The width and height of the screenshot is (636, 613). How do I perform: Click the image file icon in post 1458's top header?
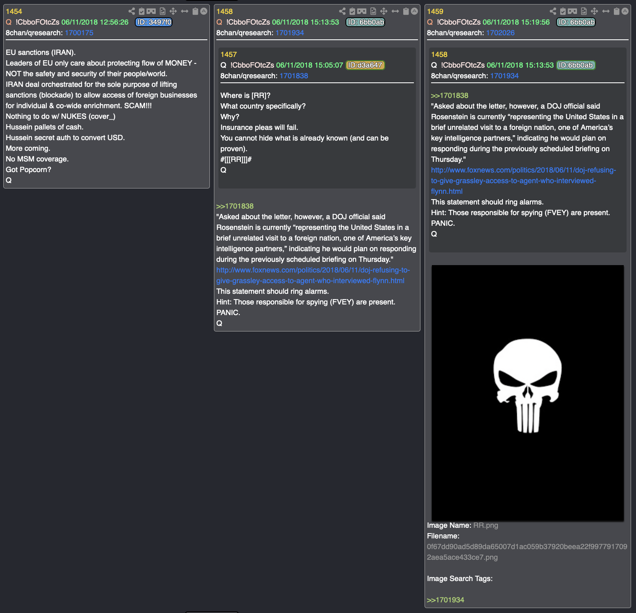point(373,11)
